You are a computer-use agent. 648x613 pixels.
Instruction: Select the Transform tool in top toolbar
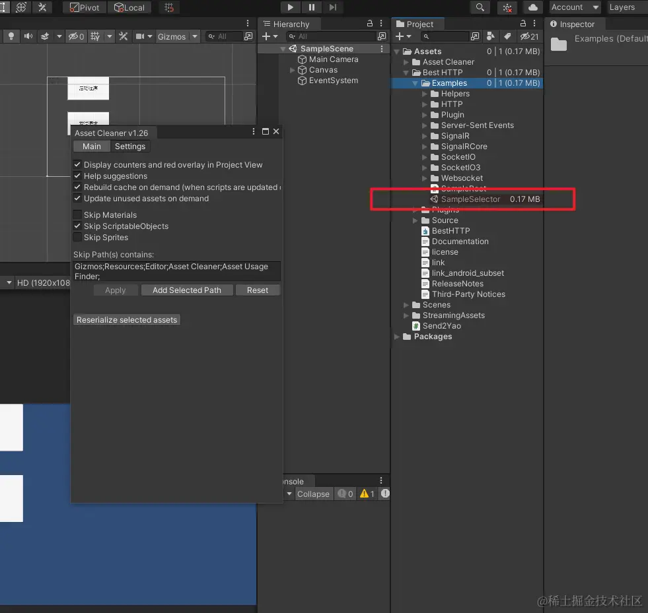[x=21, y=7]
